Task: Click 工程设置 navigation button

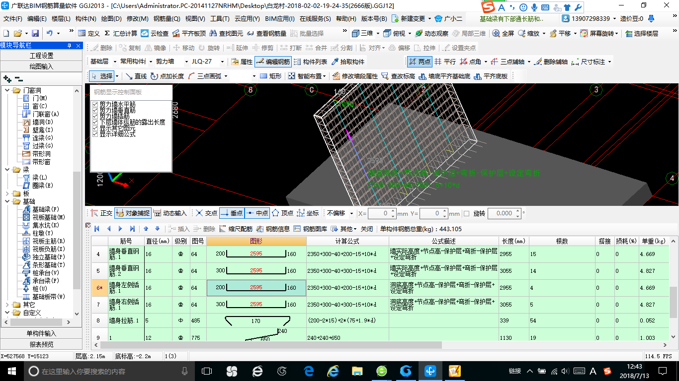Action: (41, 56)
